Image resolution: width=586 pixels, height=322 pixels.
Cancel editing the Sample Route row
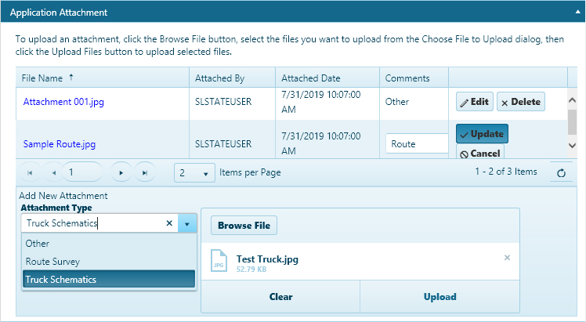click(481, 154)
